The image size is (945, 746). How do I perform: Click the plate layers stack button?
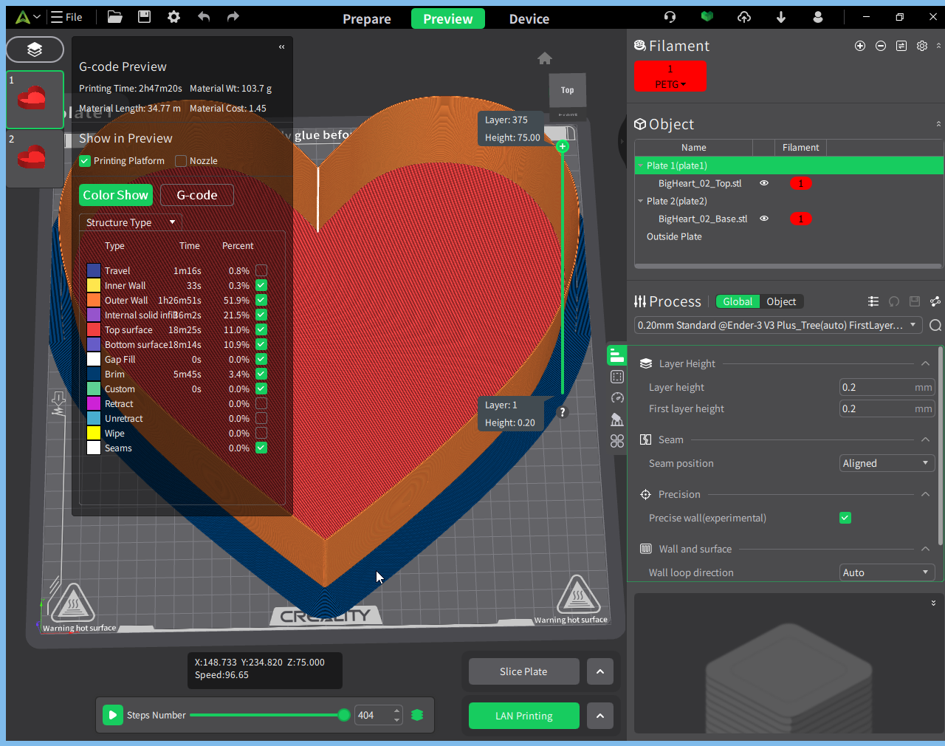(x=35, y=49)
